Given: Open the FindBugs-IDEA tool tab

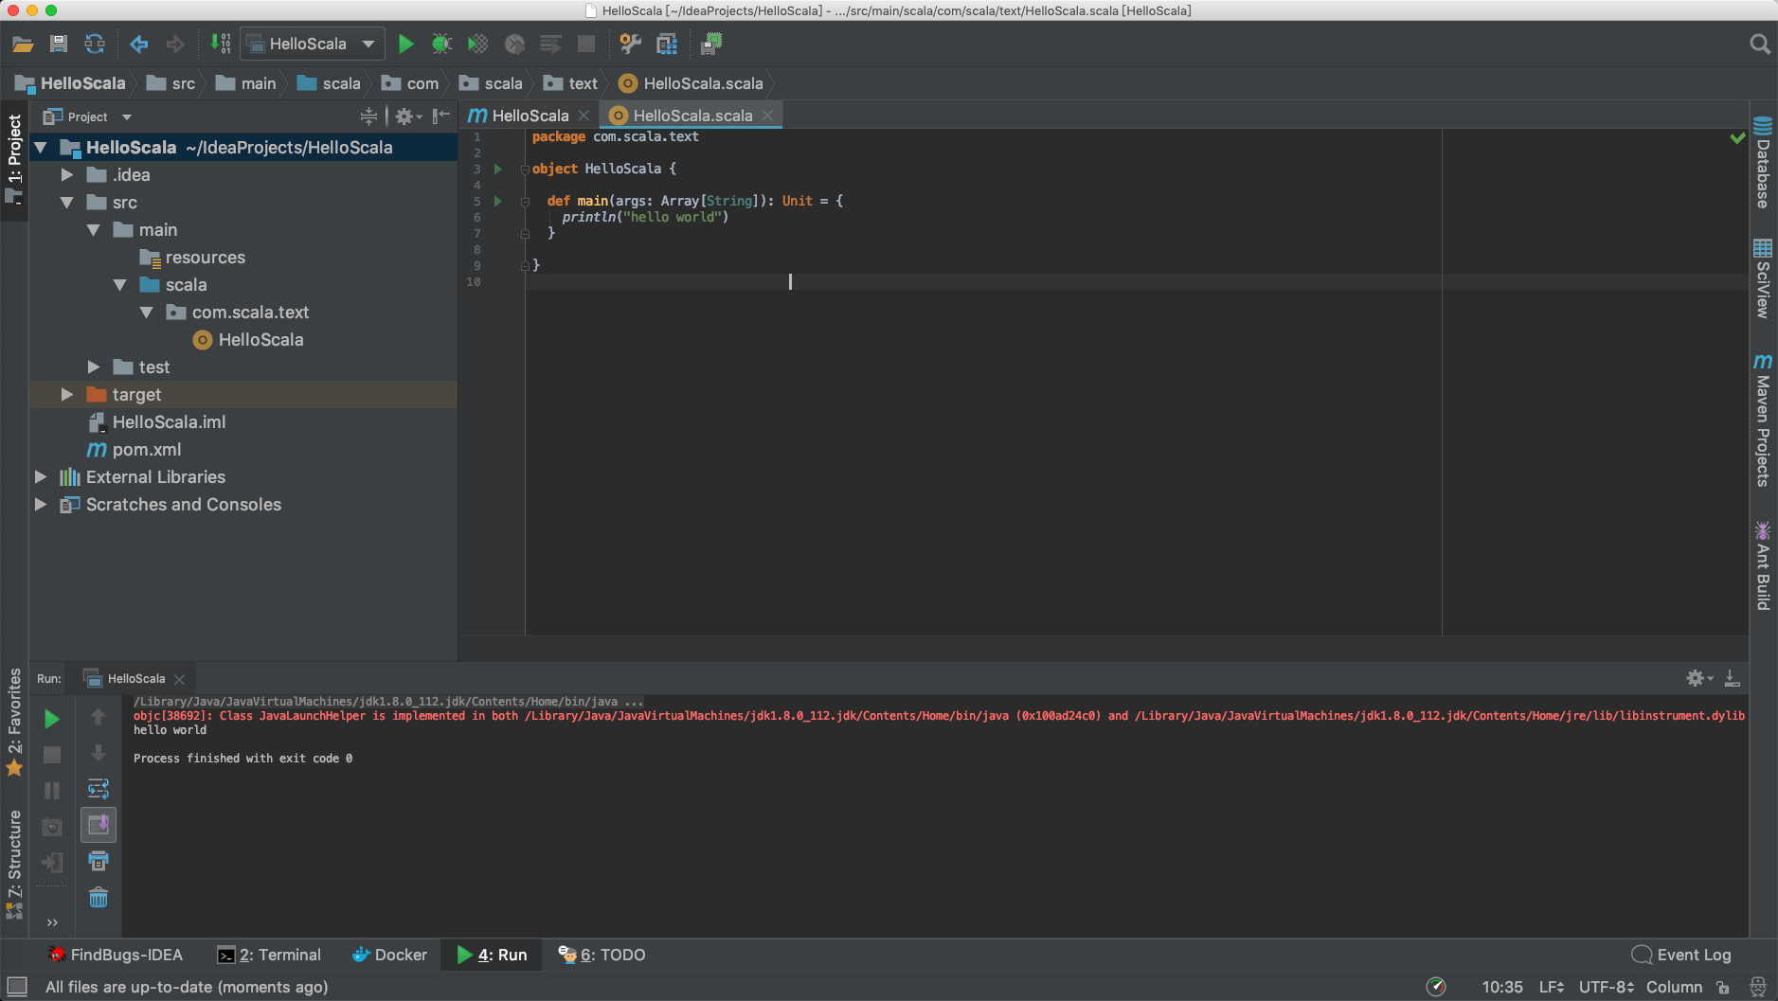Looking at the screenshot, I should click(116, 955).
